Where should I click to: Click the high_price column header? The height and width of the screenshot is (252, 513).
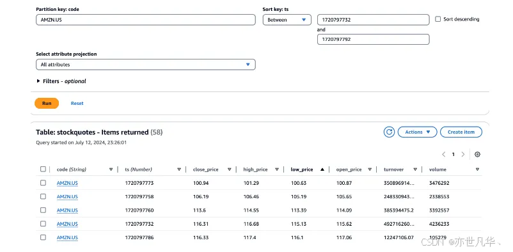(x=255, y=169)
